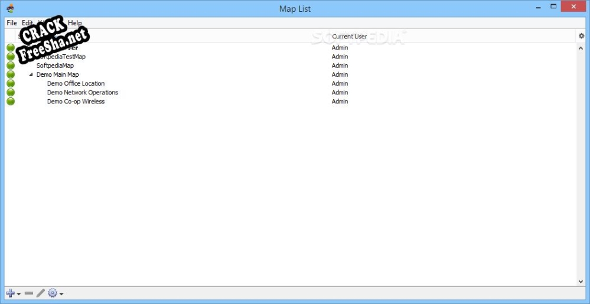This screenshot has width=590, height=304.
Task: Click the column settings gear at top right
Action: coord(581,37)
